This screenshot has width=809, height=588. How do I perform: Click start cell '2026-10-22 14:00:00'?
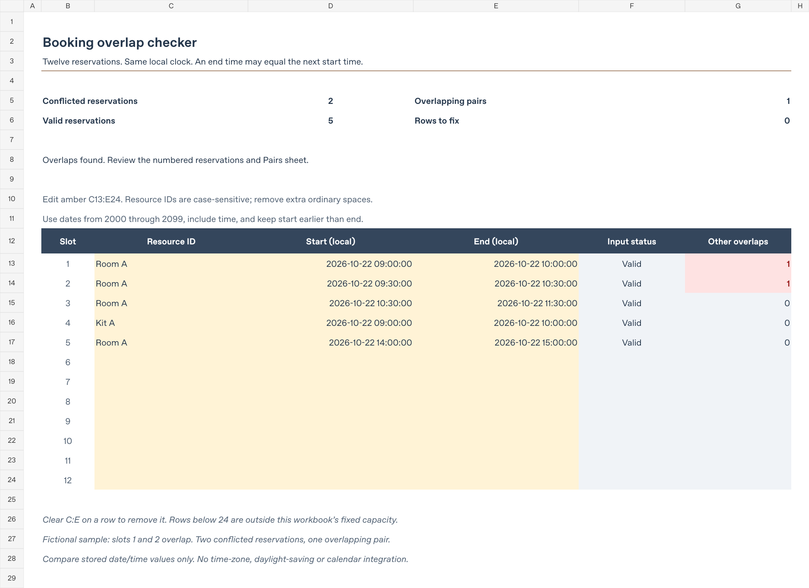click(331, 342)
